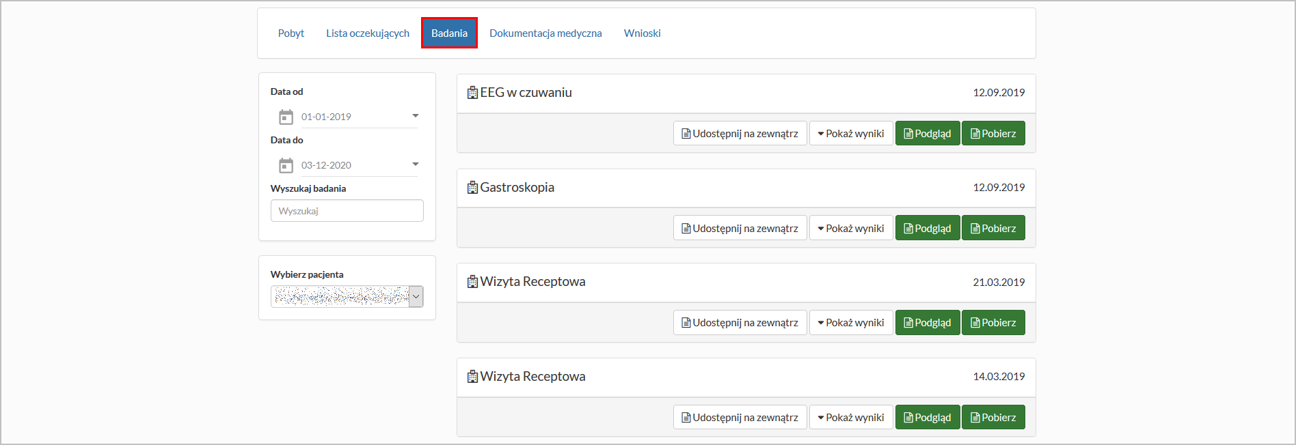Preview the Gastroskopia result with Podgląd
Image resolution: width=1296 pixels, height=445 pixels.
click(928, 229)
